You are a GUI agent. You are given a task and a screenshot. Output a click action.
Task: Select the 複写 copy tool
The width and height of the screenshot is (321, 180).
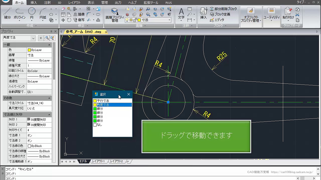pos(79,20)
